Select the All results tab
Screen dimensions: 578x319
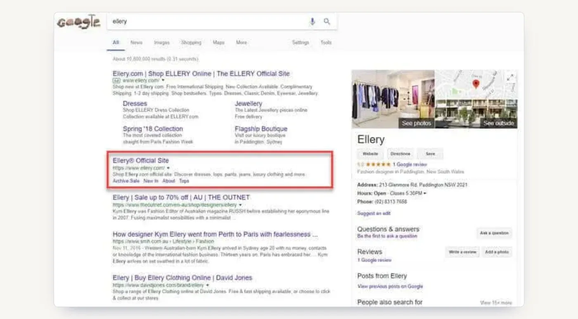pos(116,43)
